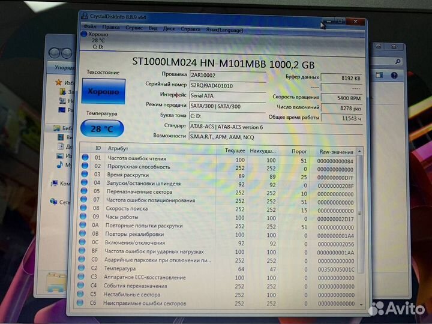Click the Режим передачи field SATA/300
The height and width of the screenshot is (324, 432).
[227, 106]
